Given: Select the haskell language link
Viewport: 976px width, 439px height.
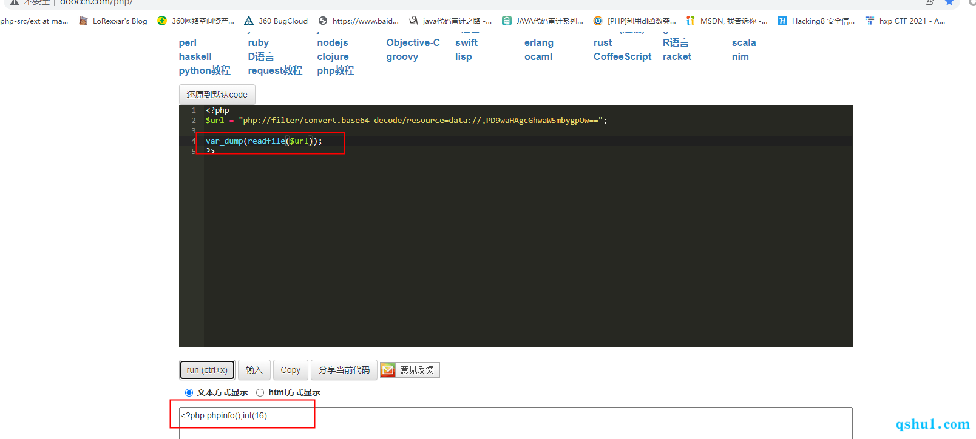Looking at the screenshot, I should [195, 57].
